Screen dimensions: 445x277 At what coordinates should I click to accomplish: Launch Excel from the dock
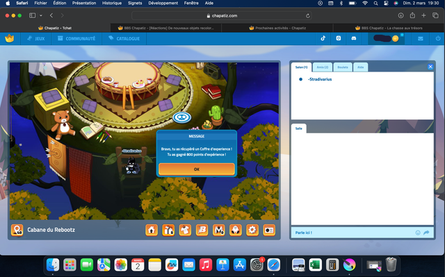coord(315,265)
